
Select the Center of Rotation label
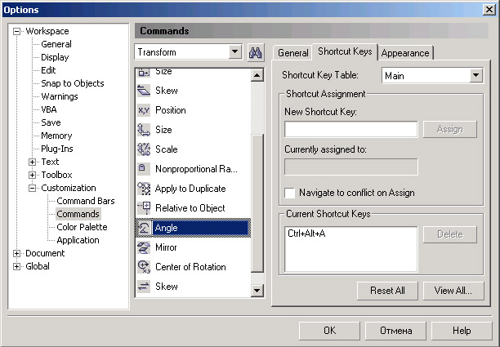(190, 267)
